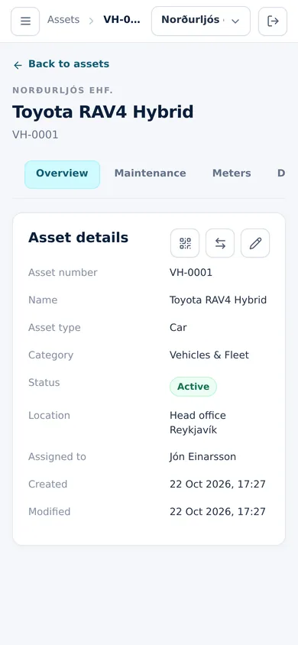Click the Toyota RAV4 Hybrid page heading
298x645 pixels.
pyautogui.click(x=102, y=112)
